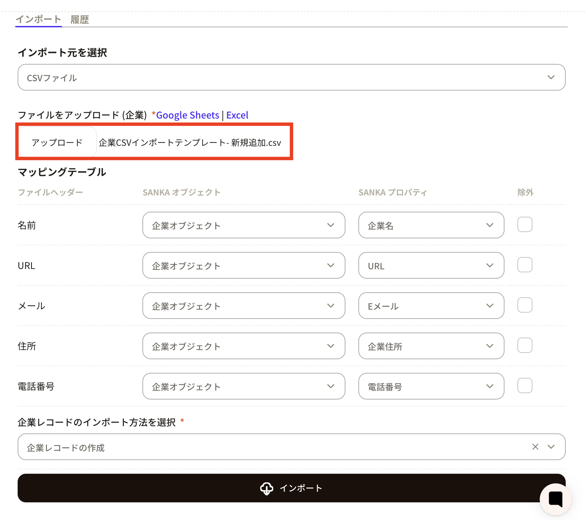Open the 企業オブジェクト dropdown in URL row
This screenshot has width=585, height=520.
click(244, 266)
